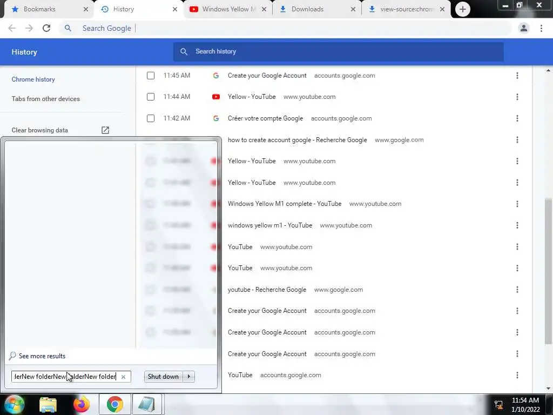The image size is (553, 415).
Task: Click the Google favicon of 11:42 AM entry
Action: click(x=216, y=118)
